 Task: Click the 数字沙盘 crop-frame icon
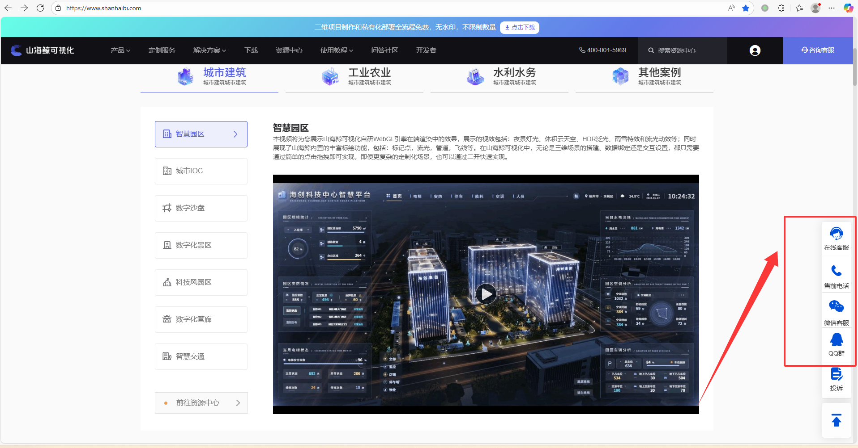(x=167, y=208)
